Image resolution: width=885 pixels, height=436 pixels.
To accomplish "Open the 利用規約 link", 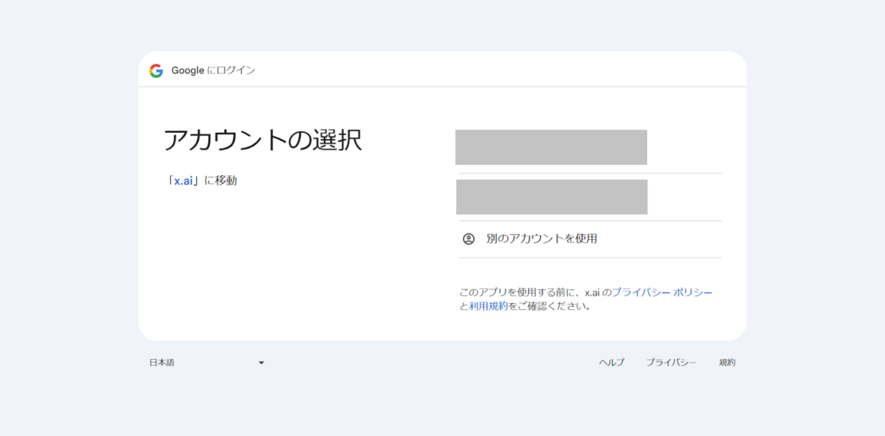I will pos(488,306).
